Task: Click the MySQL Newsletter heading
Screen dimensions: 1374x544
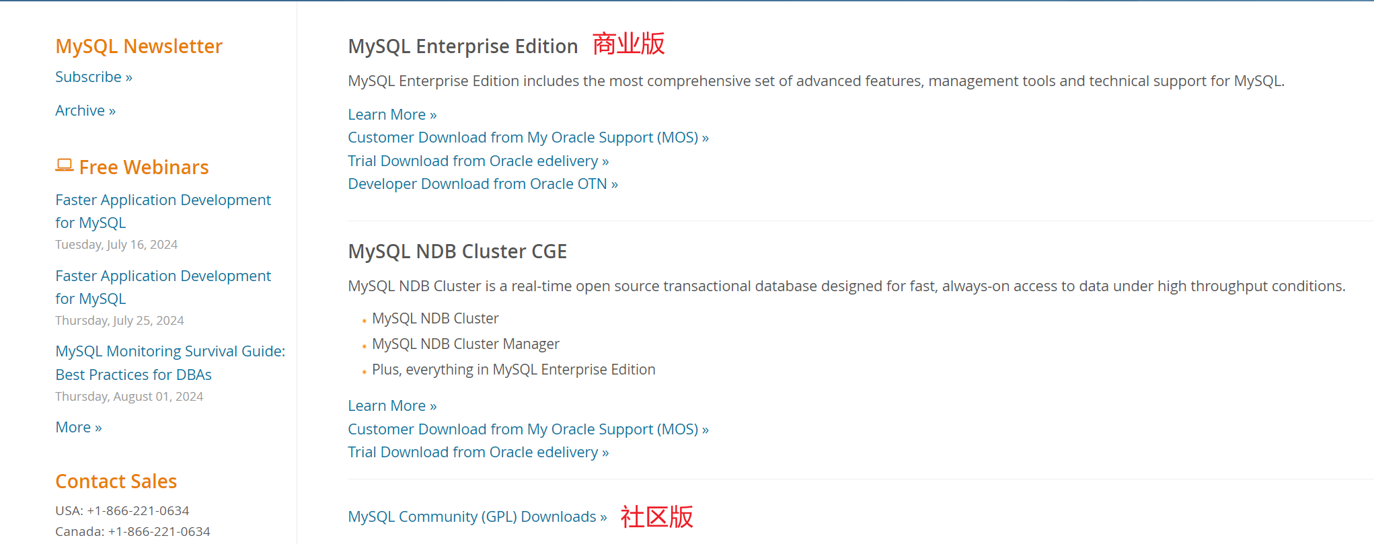Action: 139,46
